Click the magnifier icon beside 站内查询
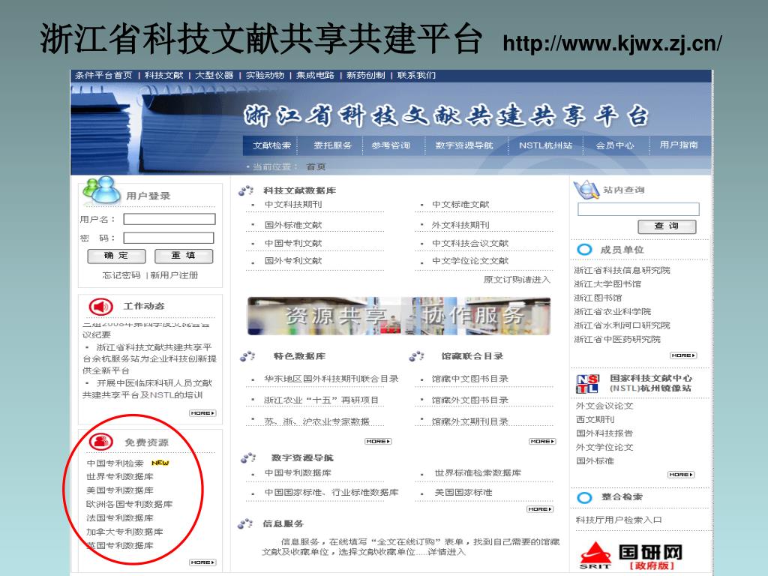The image size is (768, 576). coord(586,190)
